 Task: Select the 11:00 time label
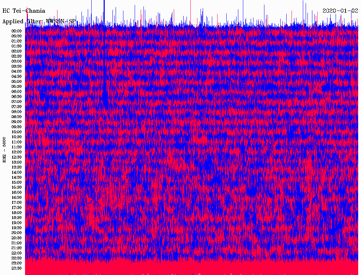17,142
